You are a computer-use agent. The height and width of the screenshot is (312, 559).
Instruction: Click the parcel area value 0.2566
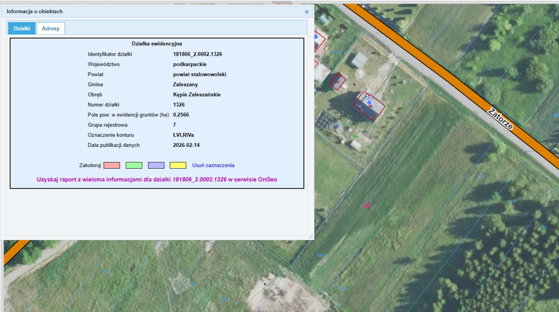[181, 115]
